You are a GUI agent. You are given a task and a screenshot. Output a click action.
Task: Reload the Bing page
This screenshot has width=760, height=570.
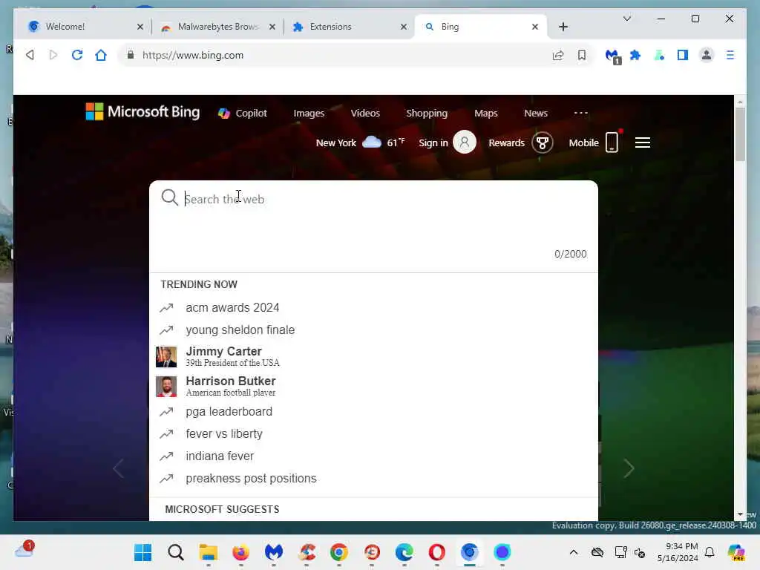pos(77,55)
